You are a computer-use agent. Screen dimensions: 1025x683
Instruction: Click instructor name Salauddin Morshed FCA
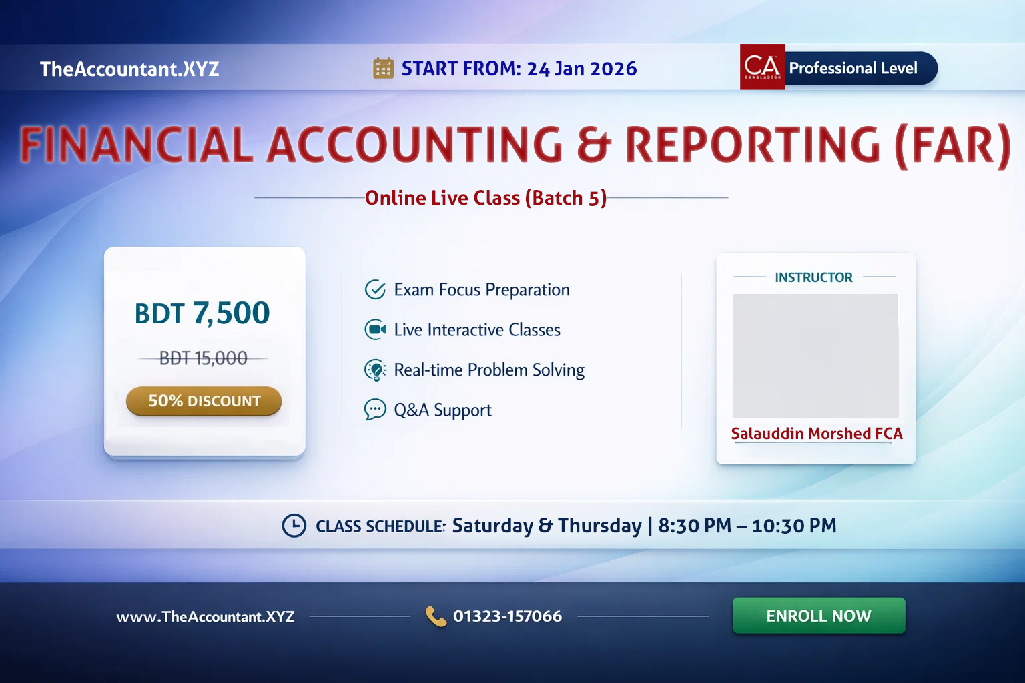tap(816, 434)
